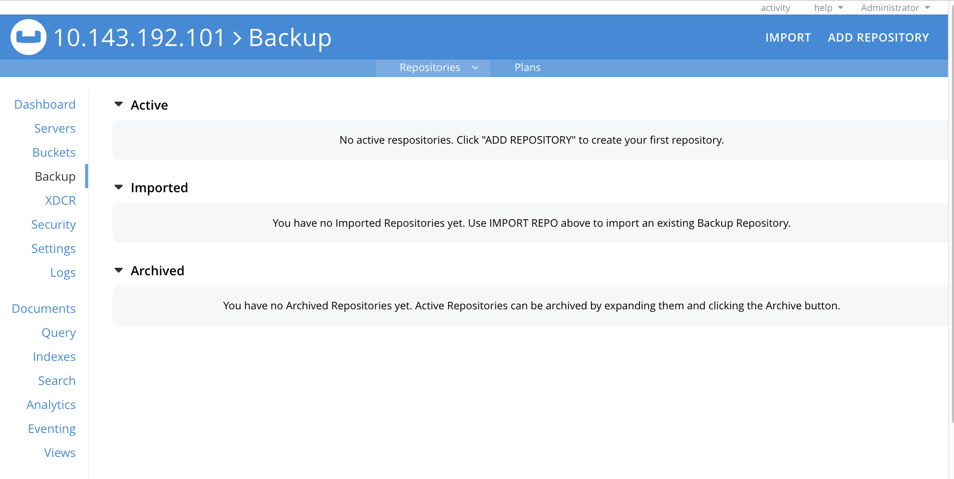954x479 pixels.
Task: Collapse the Active repositories section
Action: (x=119, y=104)
